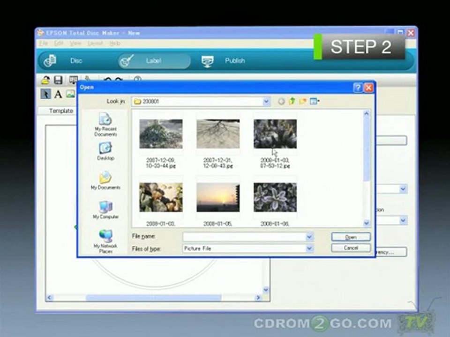
Task: Click the floppy disk Save icon
Action: (58, 80)
